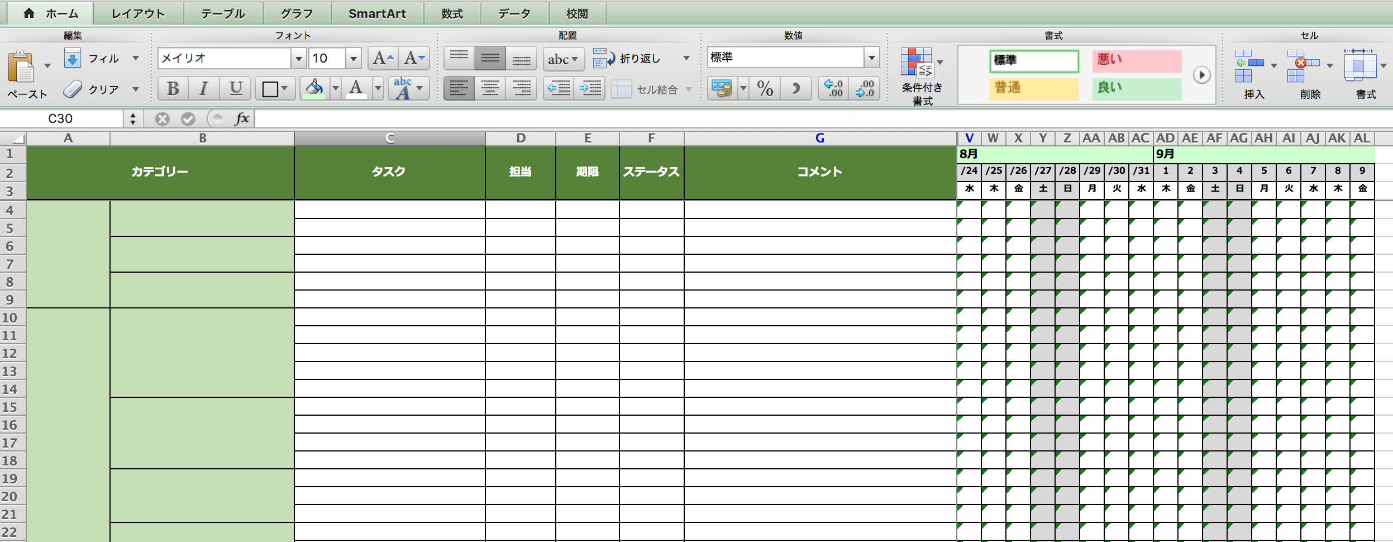This screenshot has height=542, width=1393.
Task: Align text left
Action: coord(459,88)
